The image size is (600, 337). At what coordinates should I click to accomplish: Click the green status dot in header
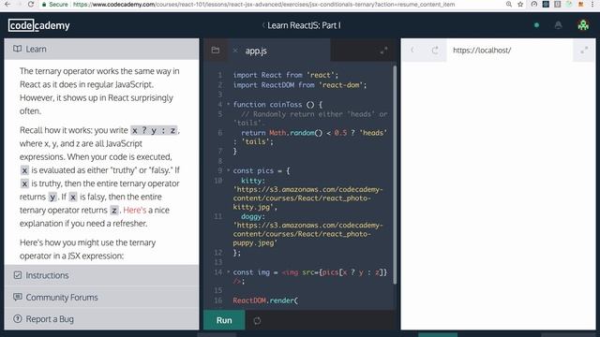pos(536,25)
